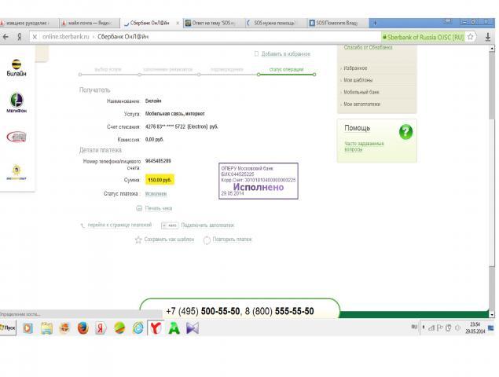The image size is (499, 377).
Task: Open the purple bowtie app in taskbar
Action: coord(193,328)
